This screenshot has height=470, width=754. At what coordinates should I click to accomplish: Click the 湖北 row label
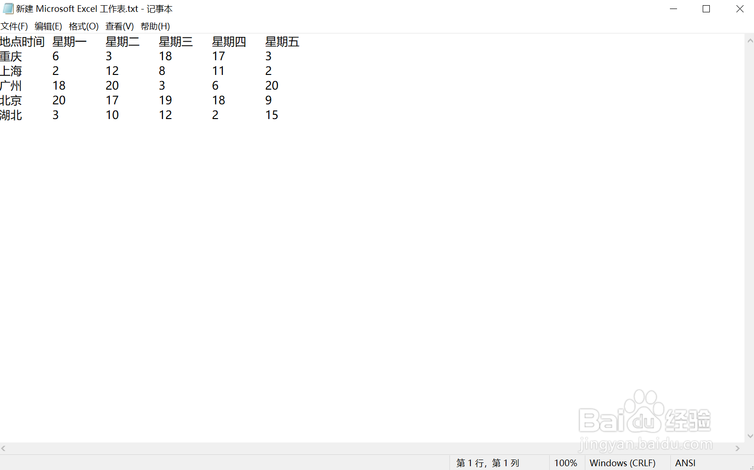11,115
